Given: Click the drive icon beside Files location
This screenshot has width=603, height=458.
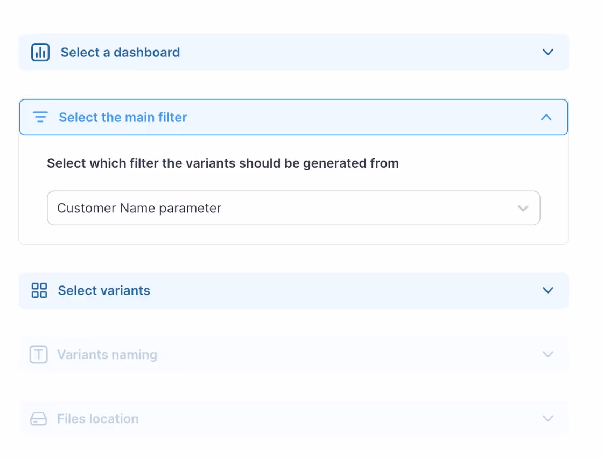Looking at the screenshot, I should [x=39, y=419].
